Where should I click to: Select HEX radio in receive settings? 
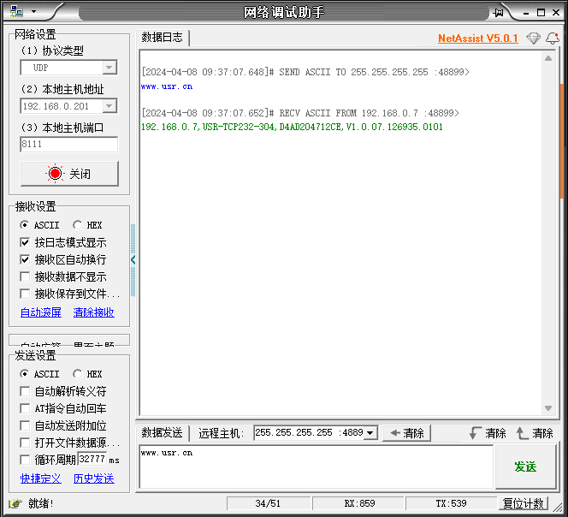pos(78,225)
